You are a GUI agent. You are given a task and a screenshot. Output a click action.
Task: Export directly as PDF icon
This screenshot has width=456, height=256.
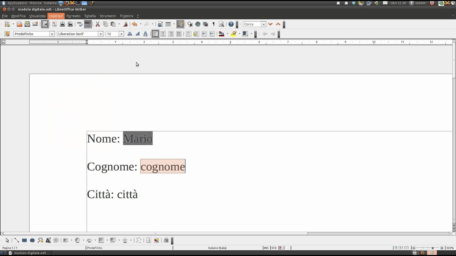click(55, 24)
